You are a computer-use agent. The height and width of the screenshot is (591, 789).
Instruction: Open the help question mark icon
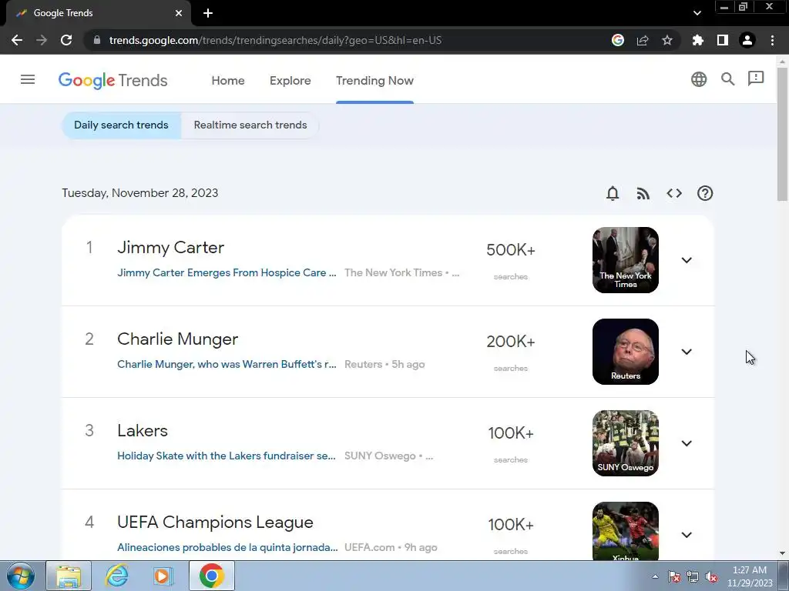coord(705,193)
